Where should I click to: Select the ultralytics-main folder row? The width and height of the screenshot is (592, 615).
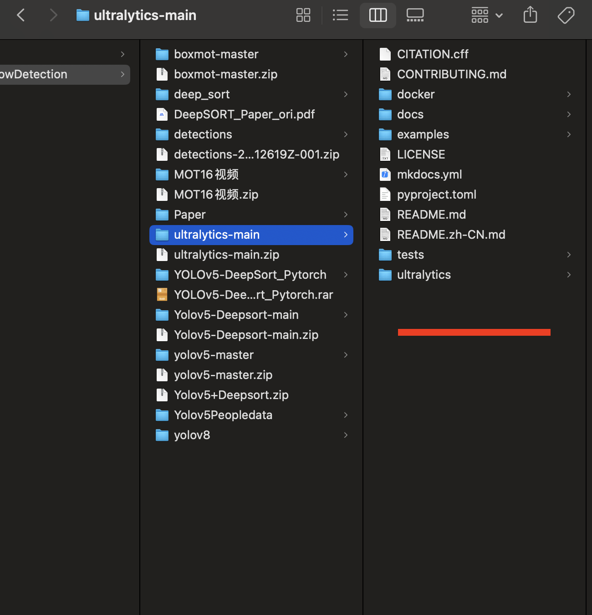pos(251,235)
